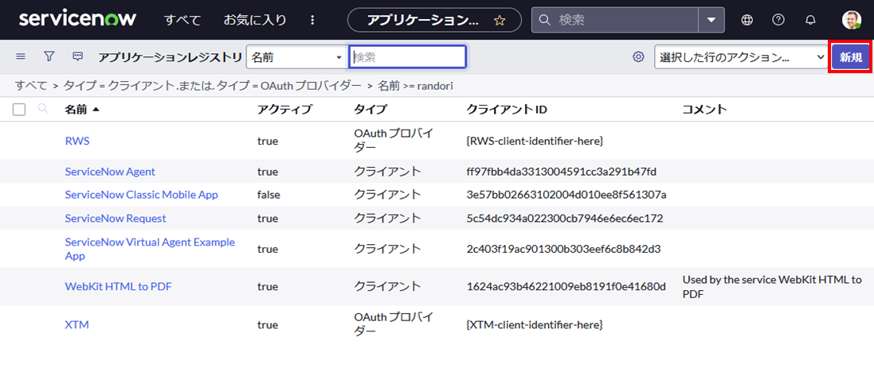
Task: Click OAuth プロバイダー type in RWS row
Action: 394,141
